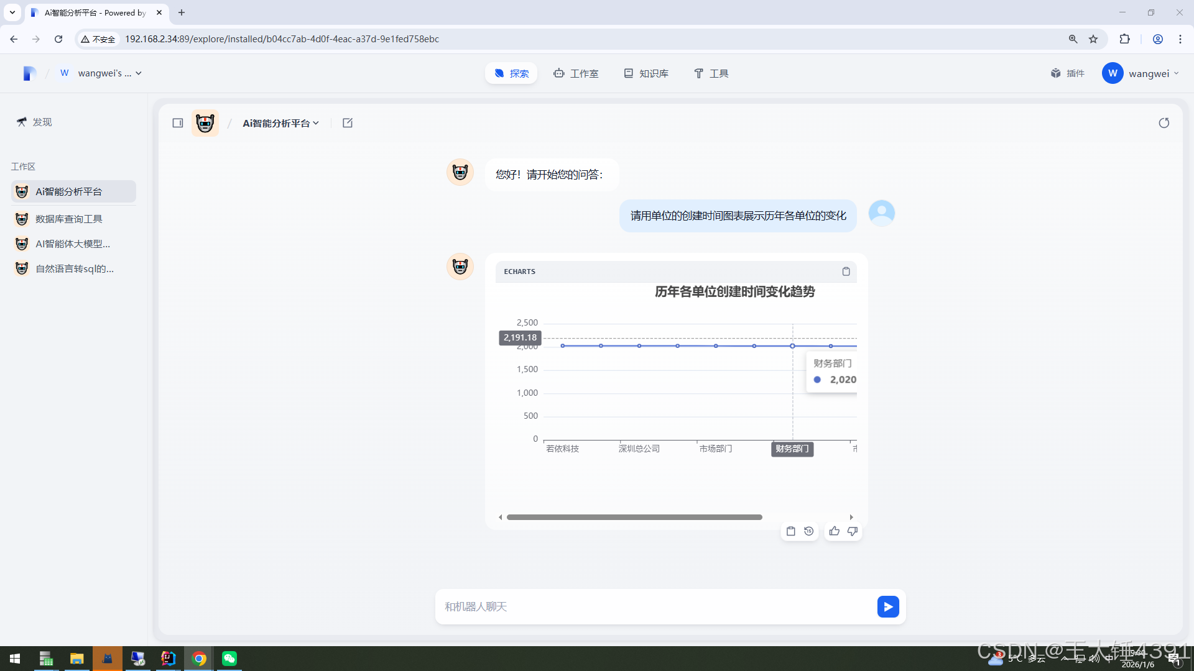Click the new chat edit icon
1194x671 pixels.
click(x=348, y=123)
